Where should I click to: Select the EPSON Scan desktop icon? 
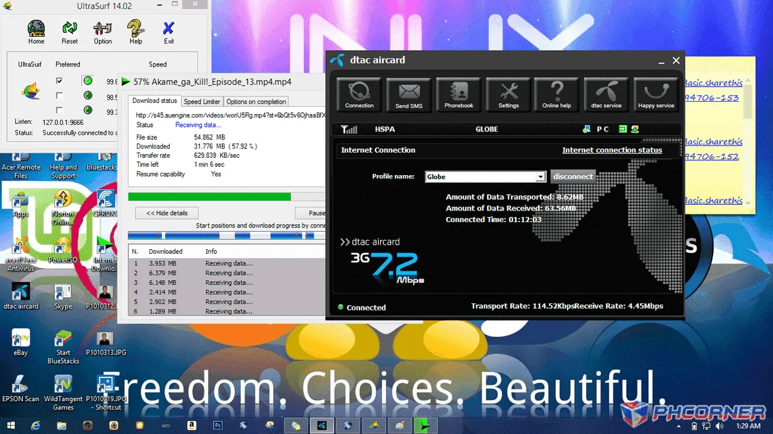coord(20,389)
